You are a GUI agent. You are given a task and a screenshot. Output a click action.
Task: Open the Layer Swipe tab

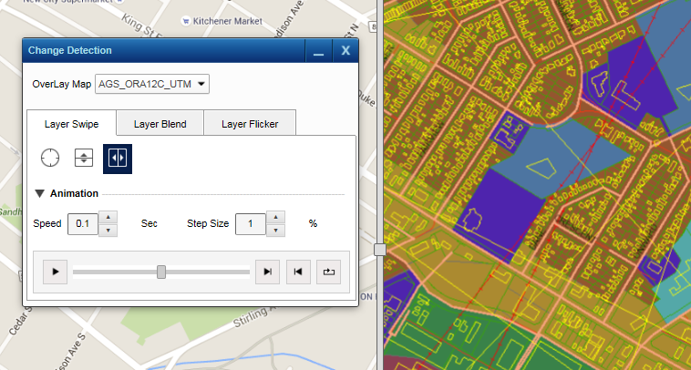[x=72, y=124]
